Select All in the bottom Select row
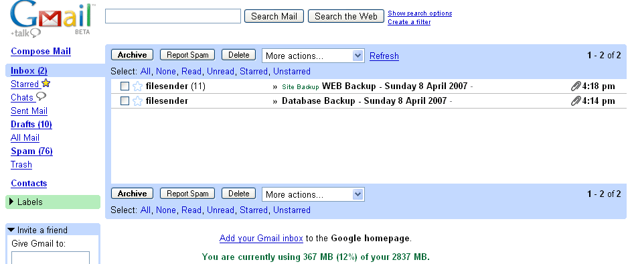Screen dimensions: 632x264 click(145, 210)
